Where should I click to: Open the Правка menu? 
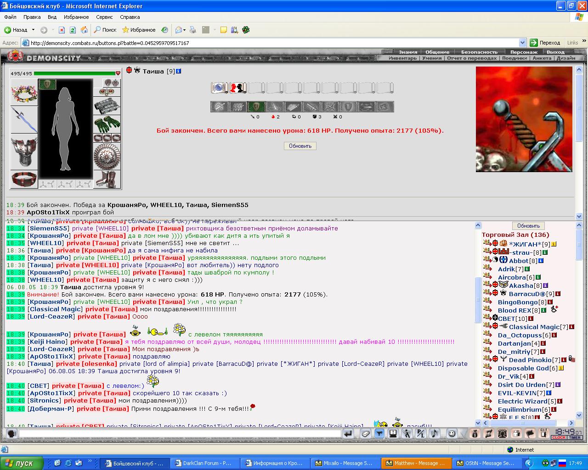tap(32, 17)
